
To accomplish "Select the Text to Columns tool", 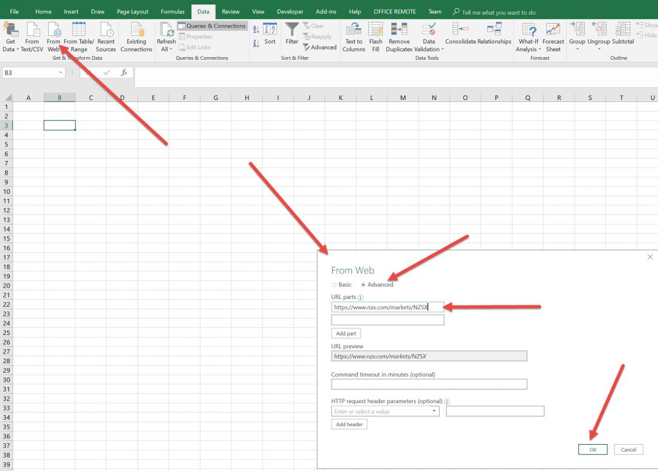I will pyautogui.click(x=353, y=30).
